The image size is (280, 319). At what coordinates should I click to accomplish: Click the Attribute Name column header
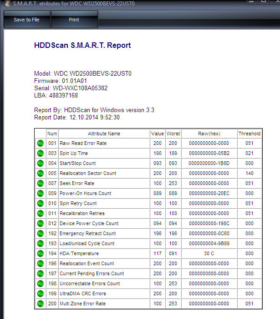coord(104,134)
